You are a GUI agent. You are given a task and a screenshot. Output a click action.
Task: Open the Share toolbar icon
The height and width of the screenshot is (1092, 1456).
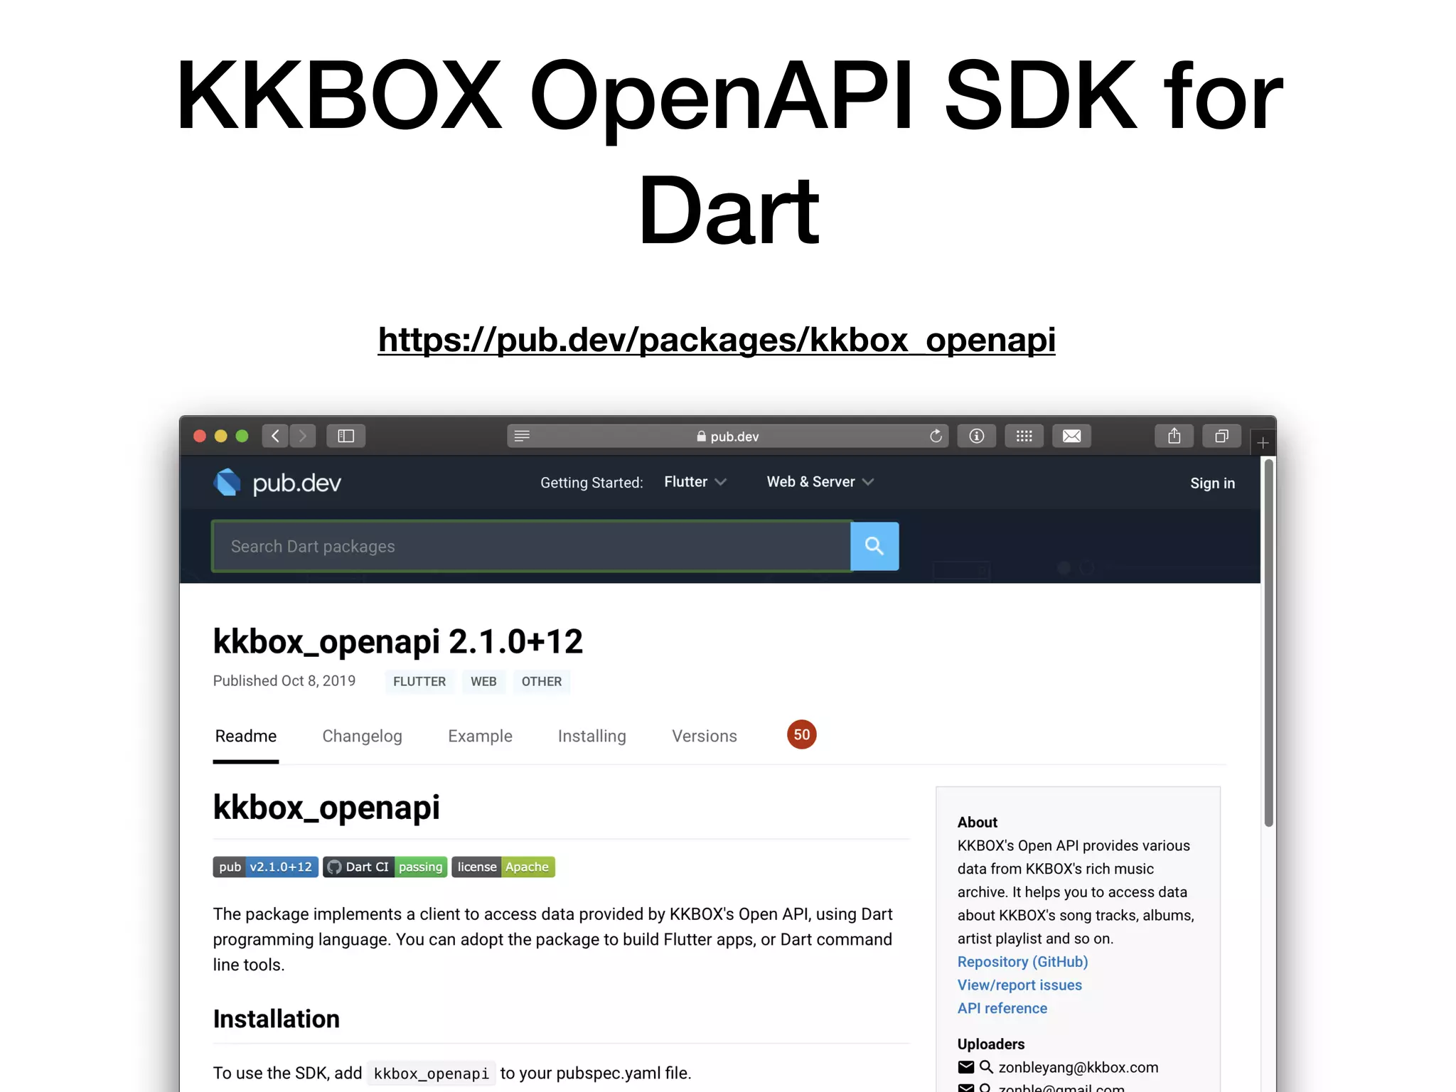pos(1174,436)
